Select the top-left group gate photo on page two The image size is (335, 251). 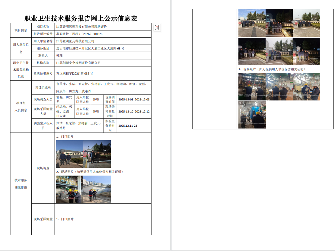[x=252, y=23]
